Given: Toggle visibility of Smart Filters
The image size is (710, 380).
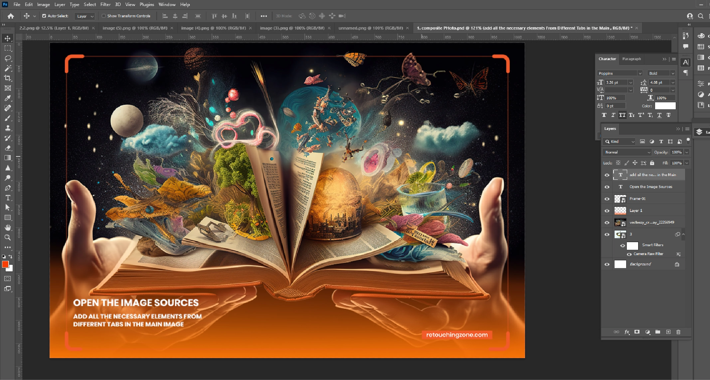Looking at the screenshot, I should pos(622,245).
